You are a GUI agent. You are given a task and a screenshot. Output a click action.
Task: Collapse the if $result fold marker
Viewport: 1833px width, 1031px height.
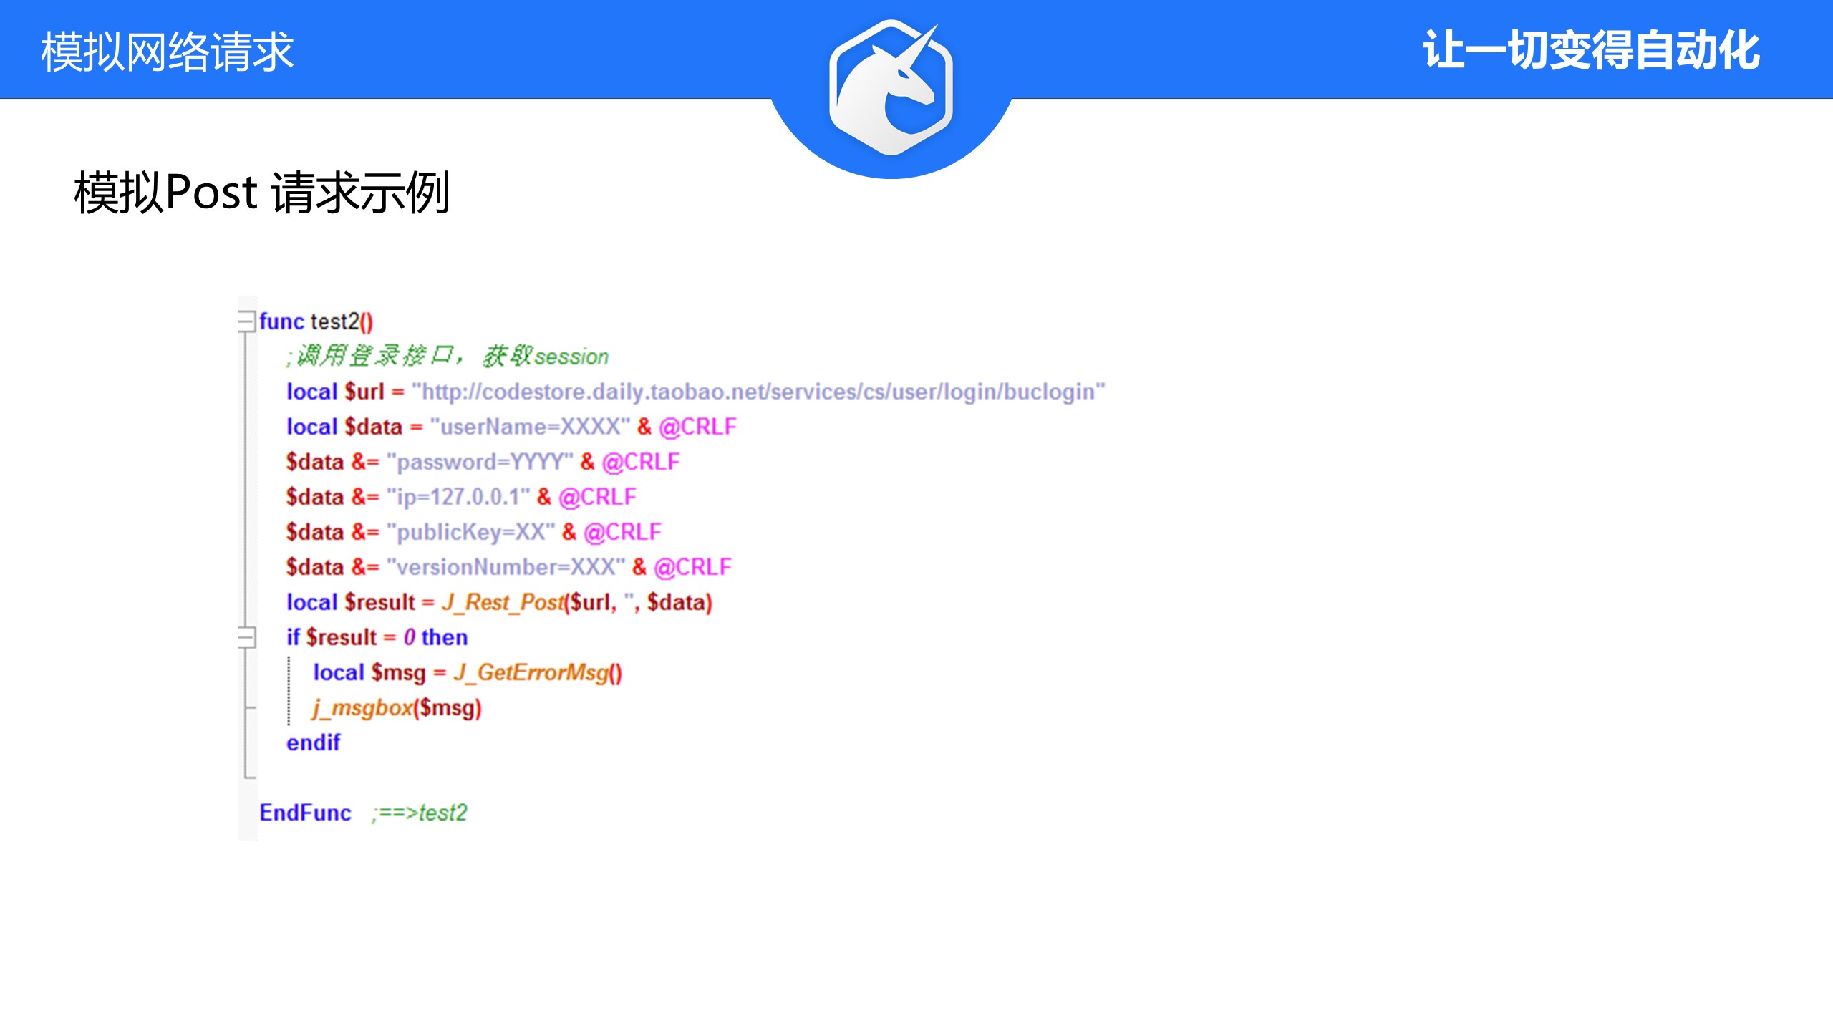pos(246,636)
